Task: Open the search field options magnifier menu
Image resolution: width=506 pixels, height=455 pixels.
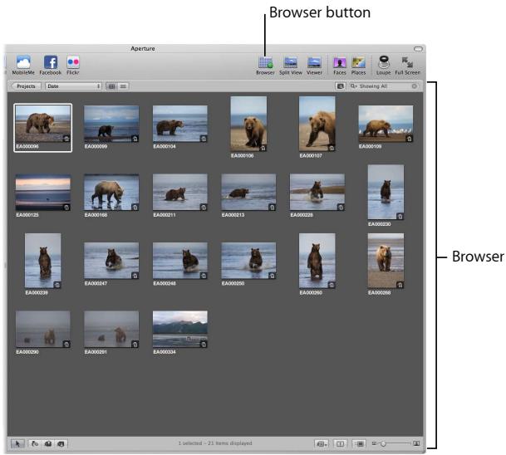Action: [x=354, y=86]
